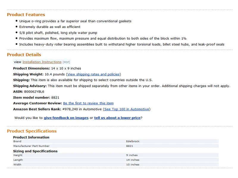Click the Item model number label
Image resolution: width=238 pixels, height=178 pixels.
(31, 97)
